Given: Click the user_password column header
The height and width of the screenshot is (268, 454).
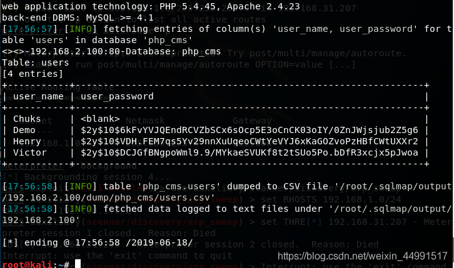Looking at the screenshot, I should (x=117, y=96).
